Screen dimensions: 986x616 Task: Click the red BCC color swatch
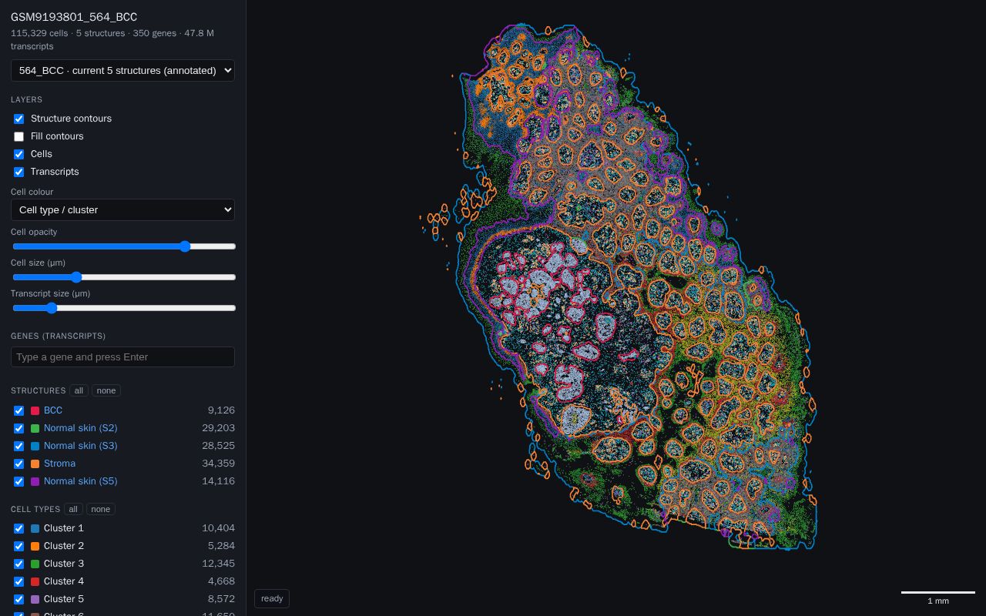pos(35,410)
